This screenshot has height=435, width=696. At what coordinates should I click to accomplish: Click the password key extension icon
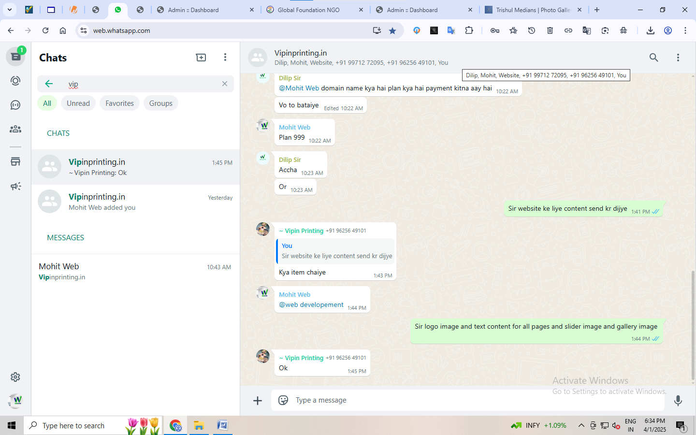pos(495,30)
